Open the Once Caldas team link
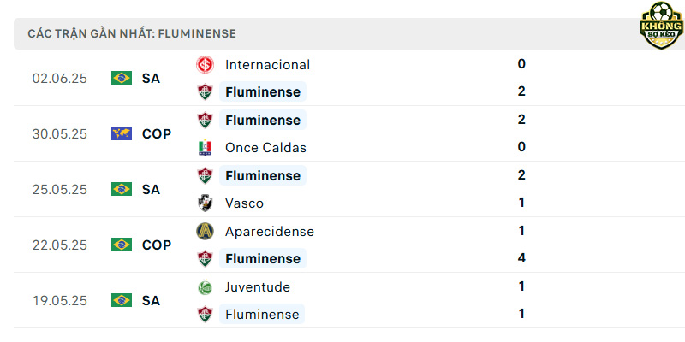Viewport: 685px width, 342px height. point(265,147)
